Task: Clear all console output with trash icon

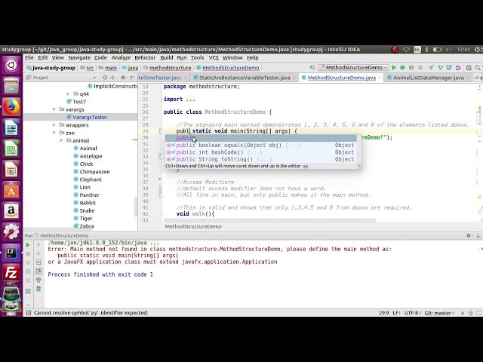Action: click(38, 289)
